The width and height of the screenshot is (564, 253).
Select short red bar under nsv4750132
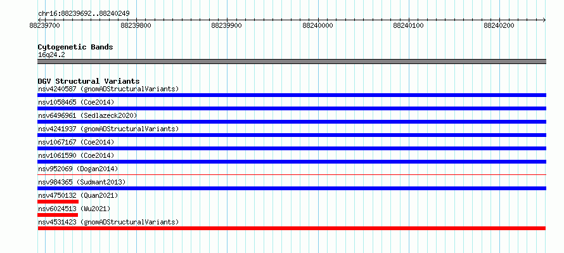(58, 202)
